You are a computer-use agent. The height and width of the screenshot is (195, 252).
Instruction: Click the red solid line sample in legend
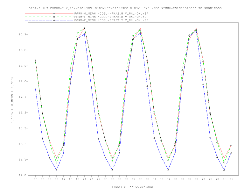point(49,13)
